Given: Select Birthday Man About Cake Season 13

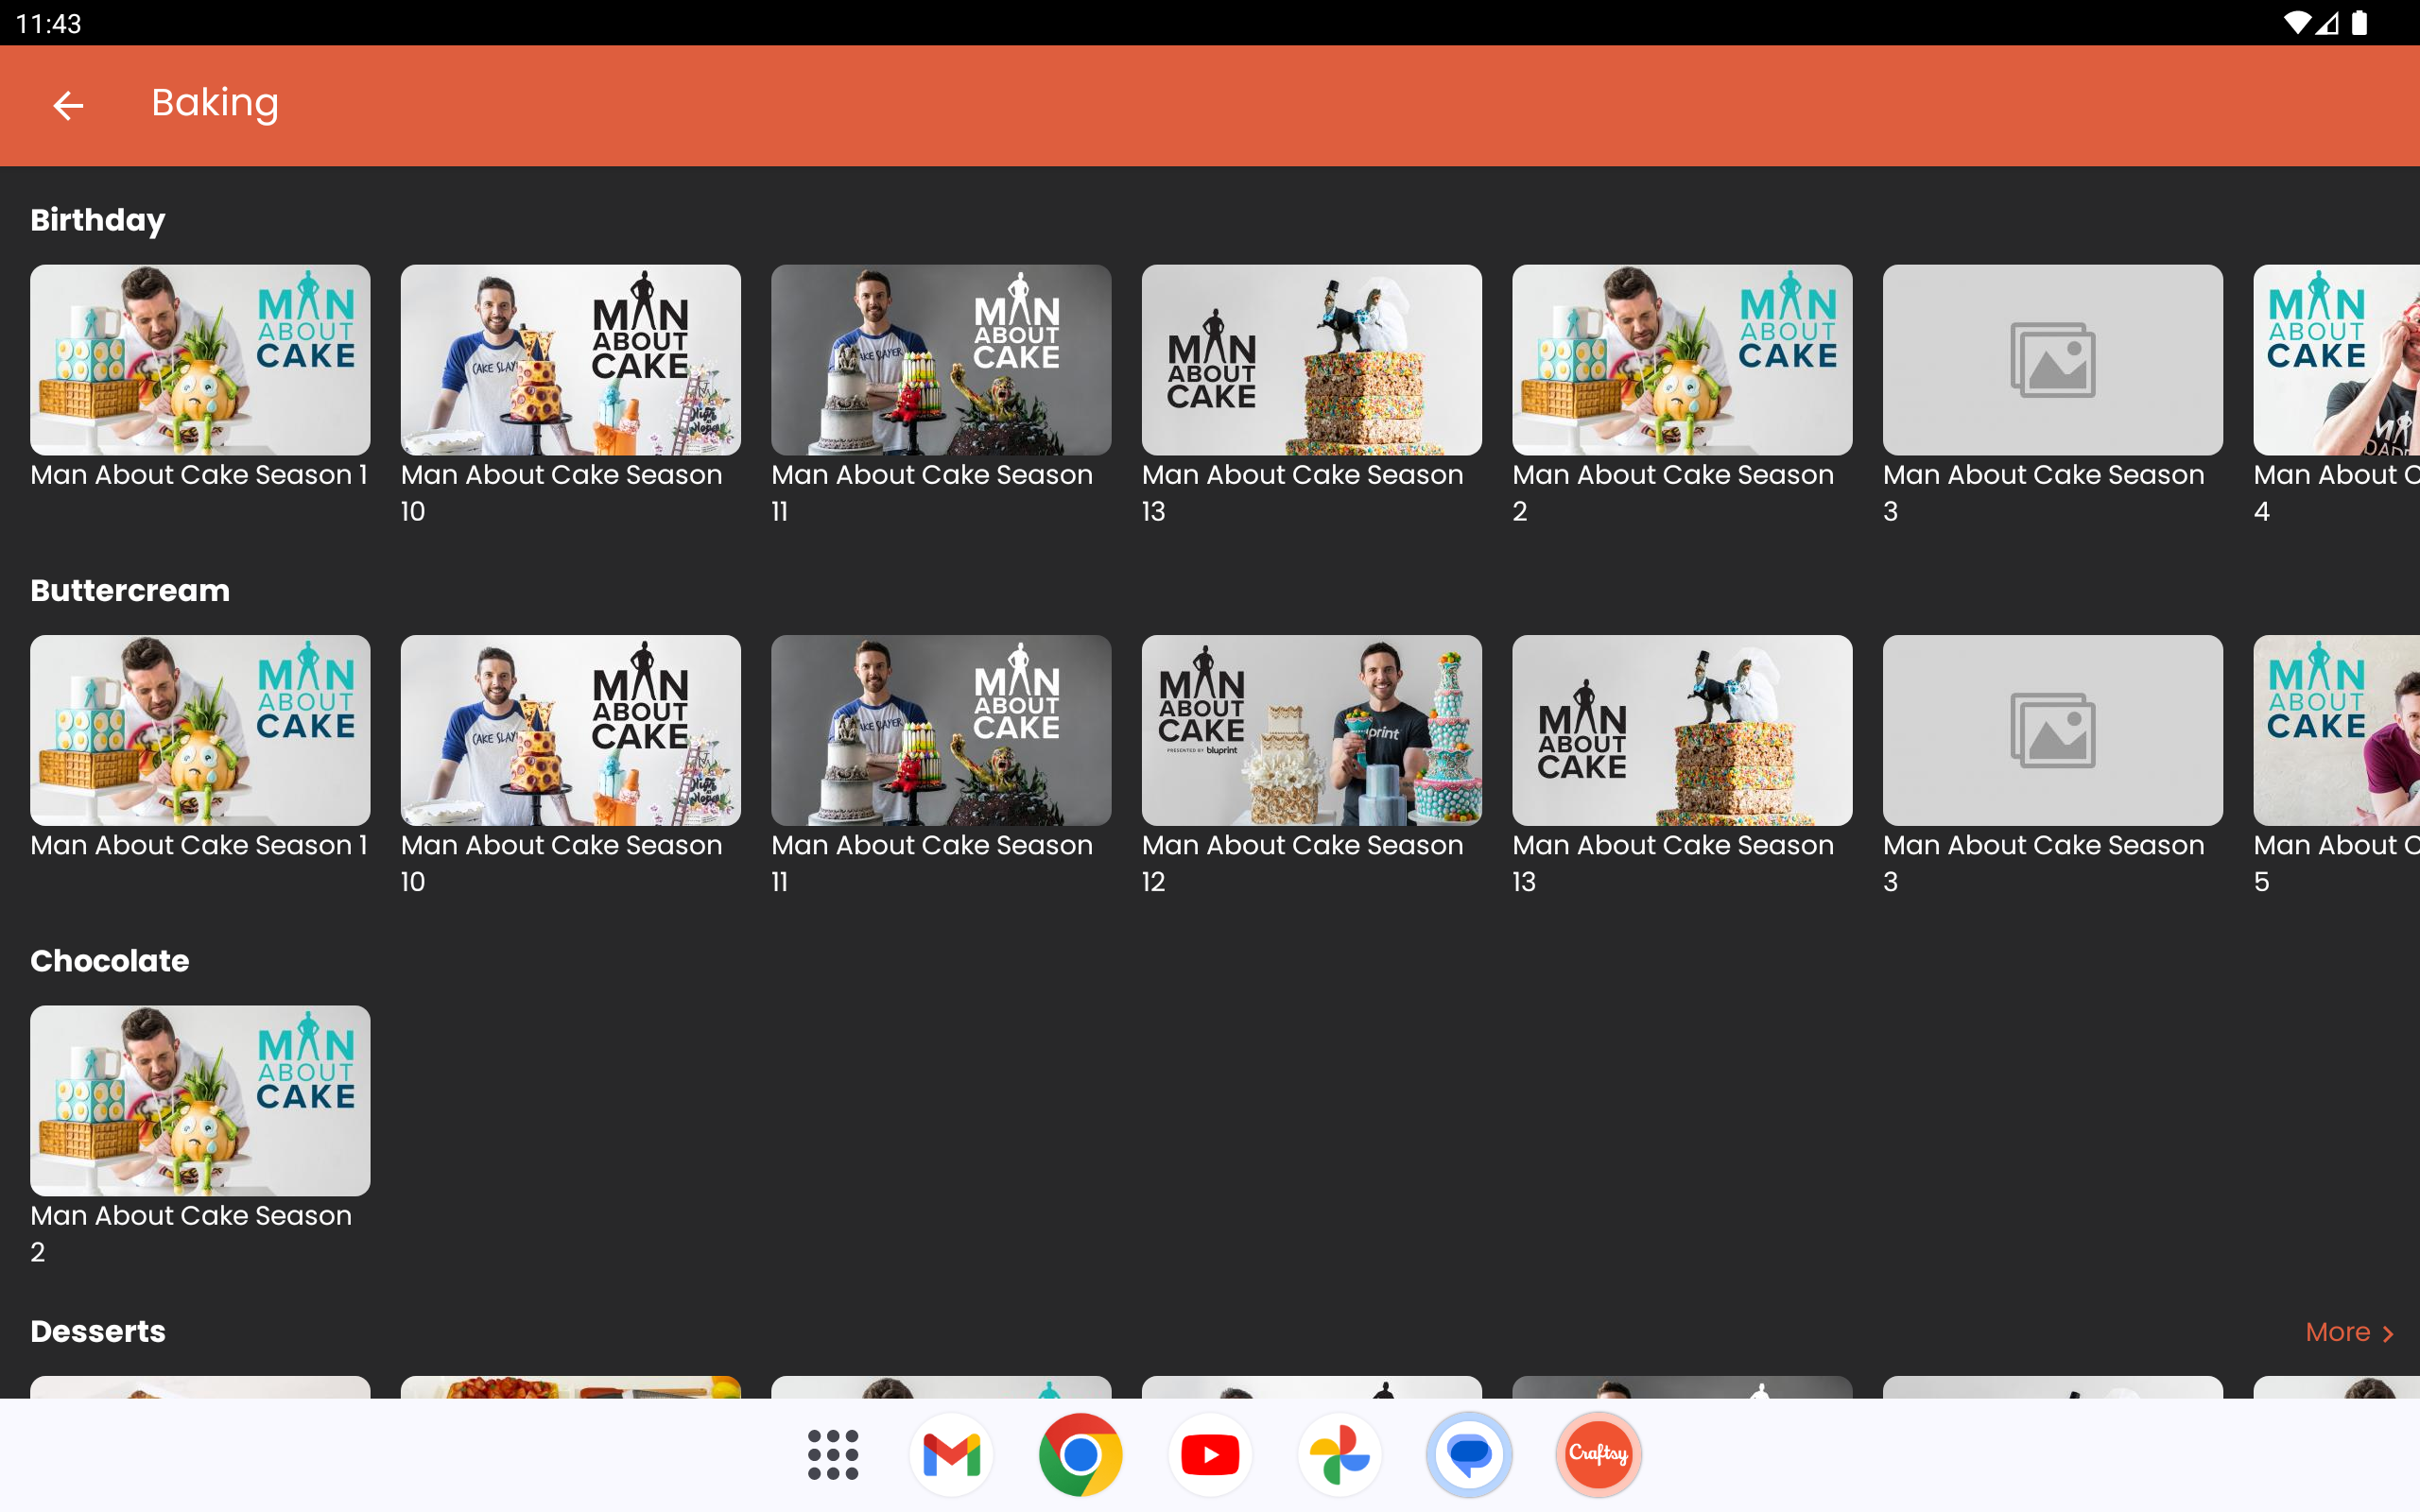Looking at the screenshot, I should click(1311, 360).
